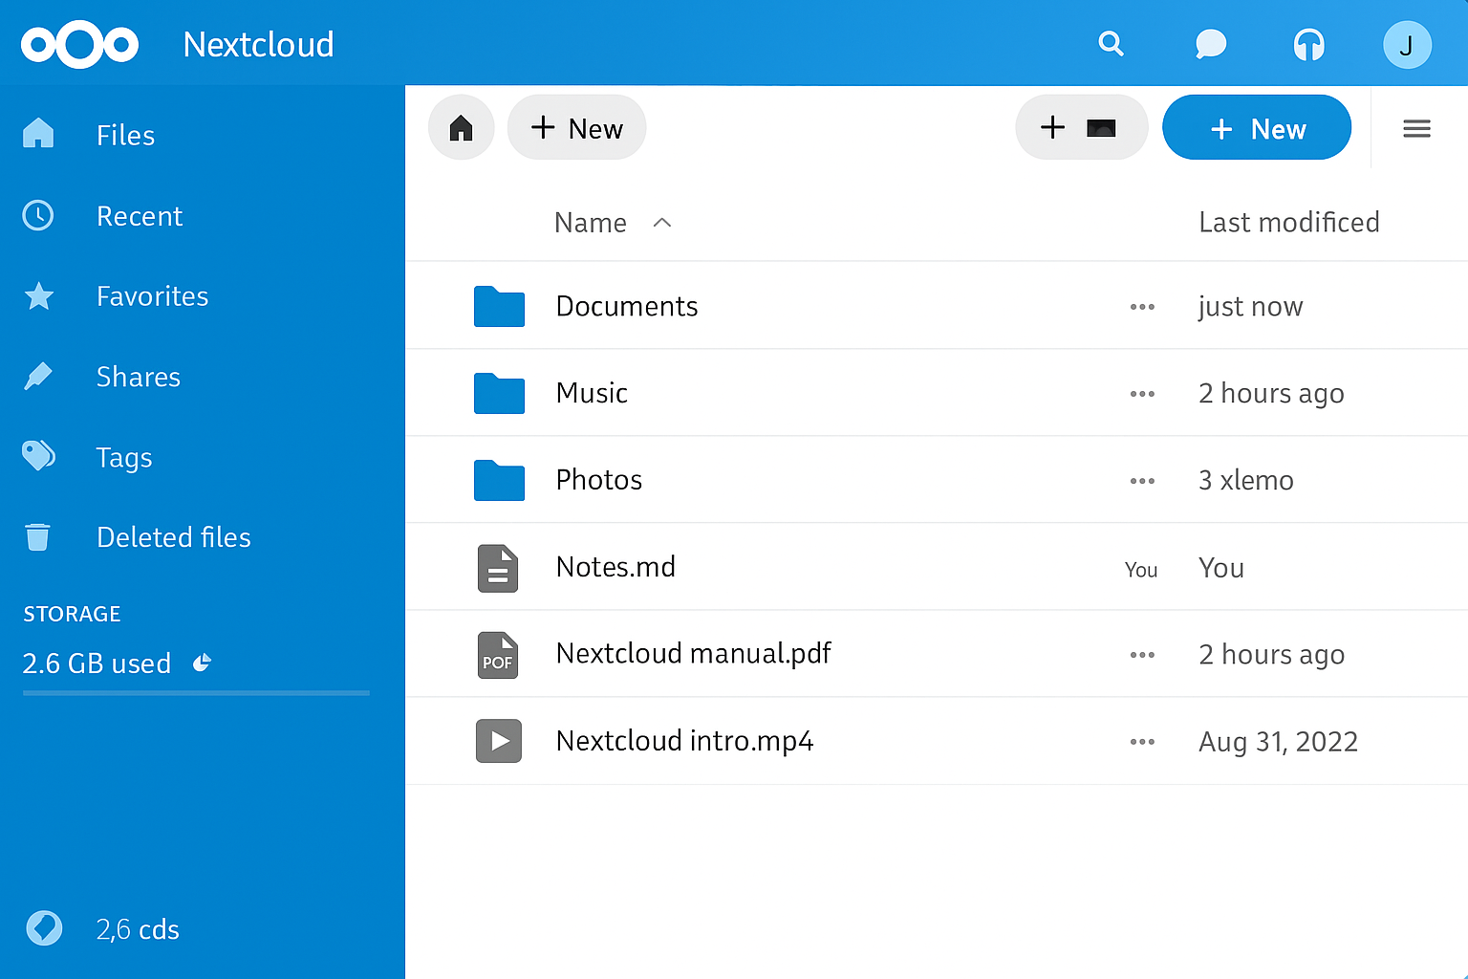This screenshot has width=1468, height=979.
Task: Click the Nextcloud logo in header
Action: (79, 44)
